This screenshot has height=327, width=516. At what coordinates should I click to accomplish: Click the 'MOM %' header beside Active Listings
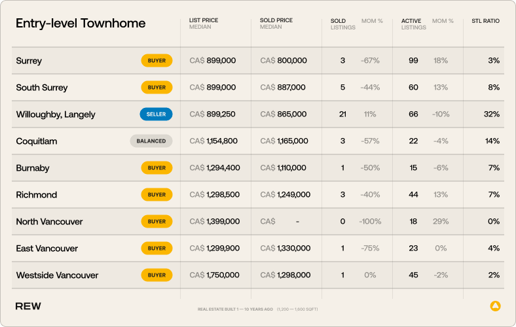443,21
